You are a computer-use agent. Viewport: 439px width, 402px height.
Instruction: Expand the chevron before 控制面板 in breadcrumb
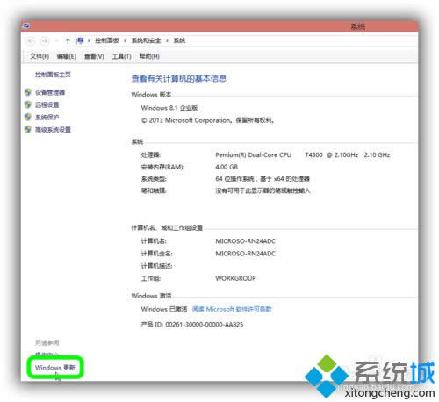[x=89, y=40]
